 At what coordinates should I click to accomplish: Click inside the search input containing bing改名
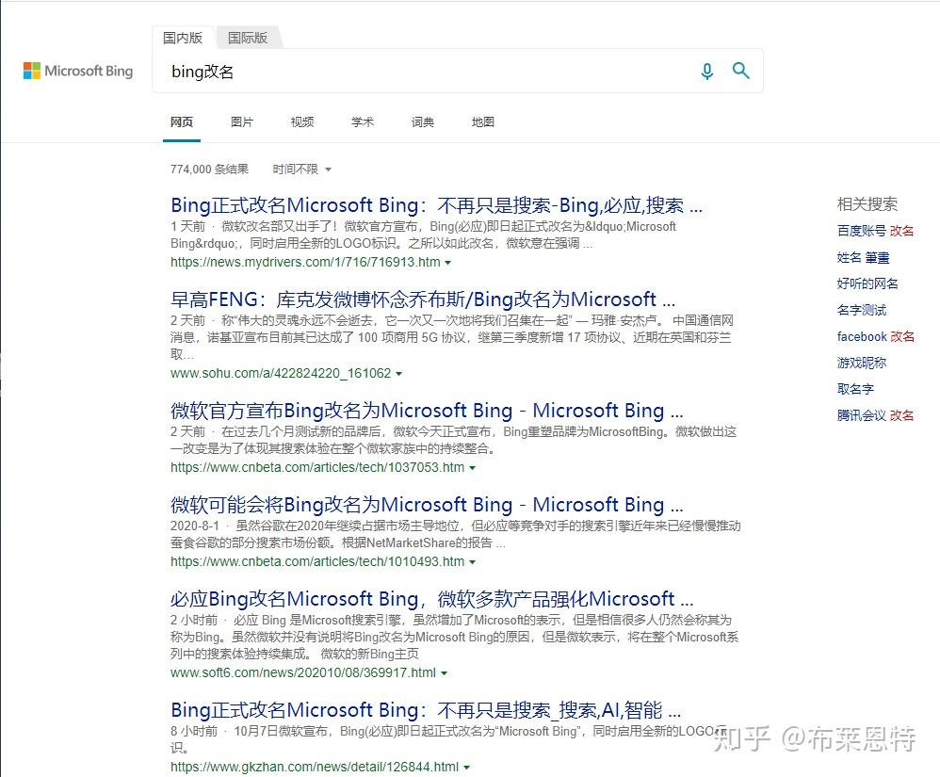377,71
